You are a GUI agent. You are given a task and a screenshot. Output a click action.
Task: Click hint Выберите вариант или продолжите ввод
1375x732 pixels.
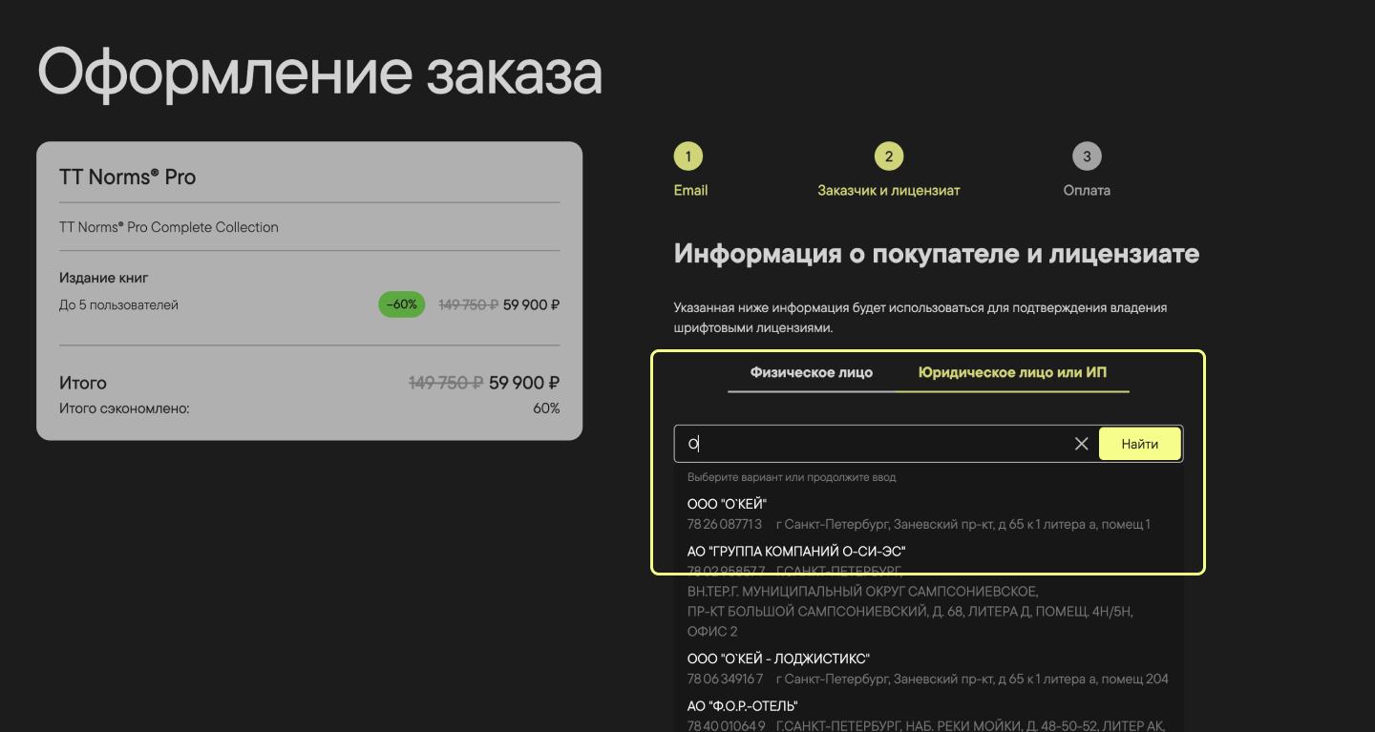(792, 476)
